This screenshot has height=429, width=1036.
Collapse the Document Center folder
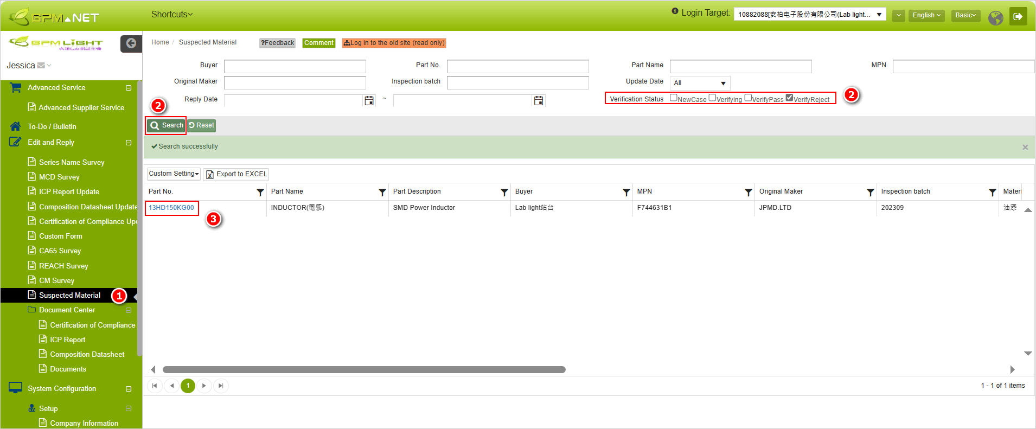pyautogui.click(x=129, y=310)
